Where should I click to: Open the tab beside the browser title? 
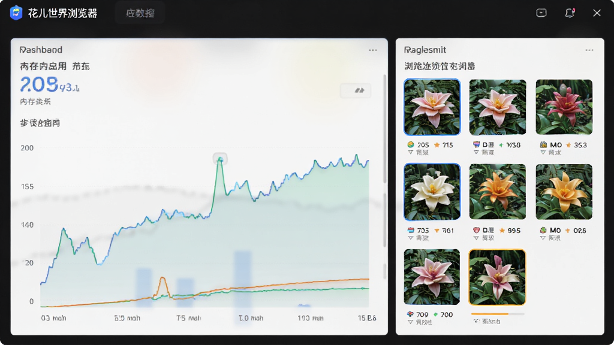pos(140,13)
